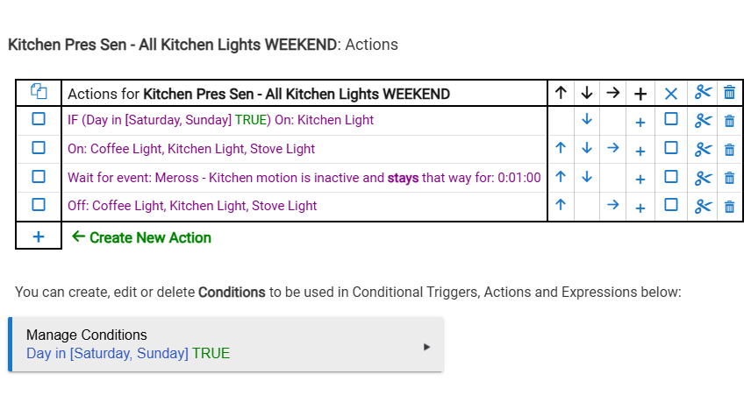Move the Wait for event action up
Screen dimensions: 751x395
pyautogui.click(x=561, y=177)
